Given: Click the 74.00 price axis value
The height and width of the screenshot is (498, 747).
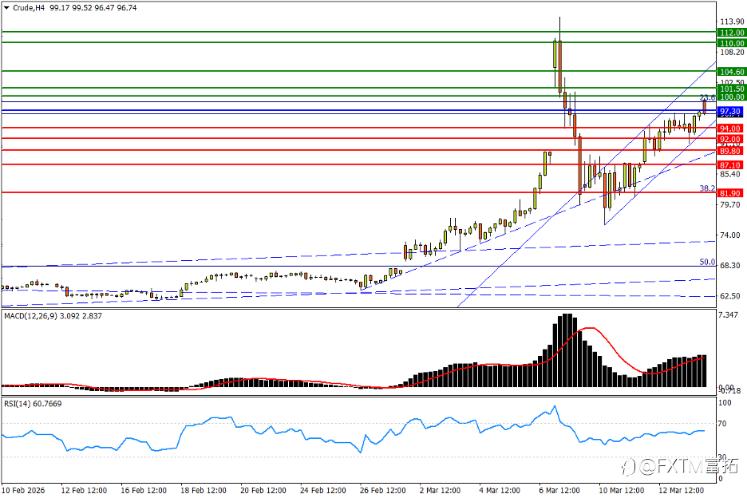Looking at the screenshot, I should point(730,235).
